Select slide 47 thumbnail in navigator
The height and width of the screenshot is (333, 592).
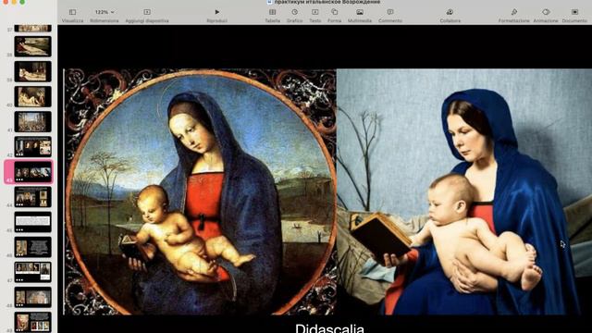pos(33,272)
